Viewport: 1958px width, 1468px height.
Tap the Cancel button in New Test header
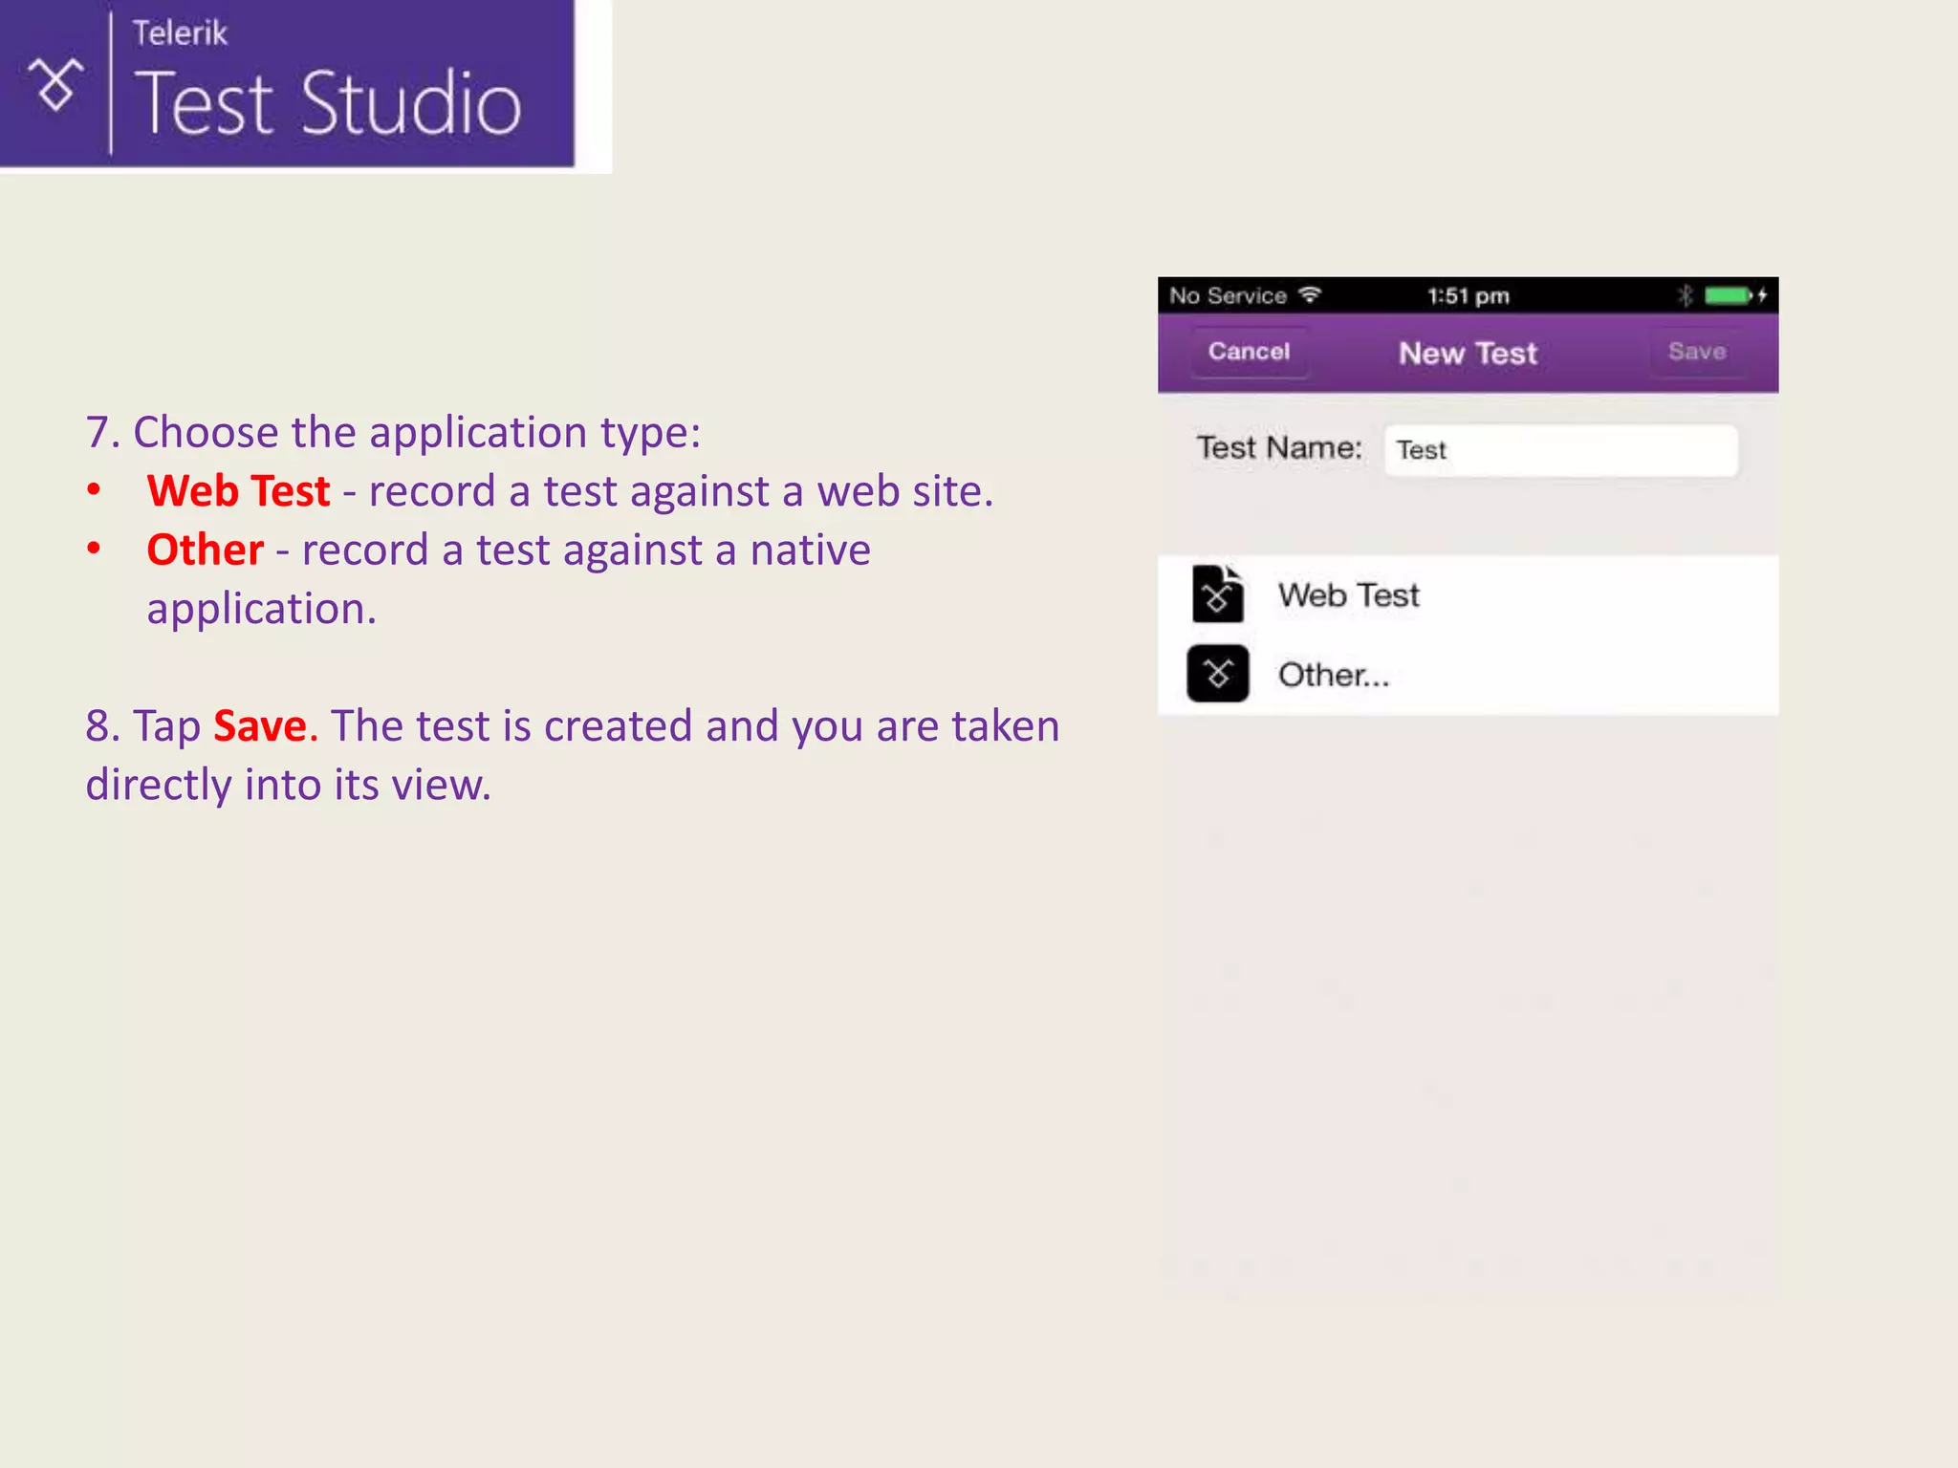tap(1249, 352)
